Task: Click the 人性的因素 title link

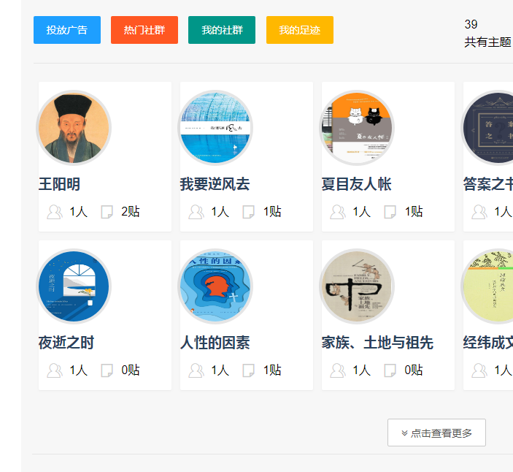Action: [x=215, y=343]
